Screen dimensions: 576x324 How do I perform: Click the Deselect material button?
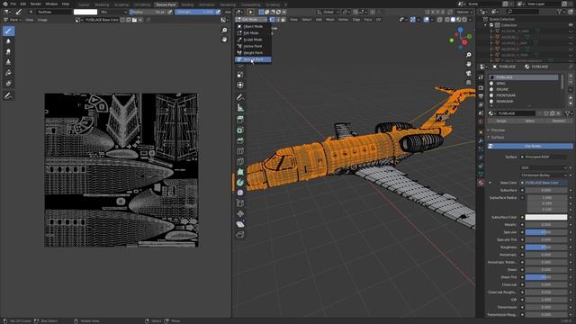tap(559, 121)
